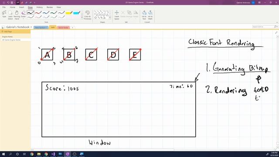Click the taskbar clock and date

(x=274, y=154)
